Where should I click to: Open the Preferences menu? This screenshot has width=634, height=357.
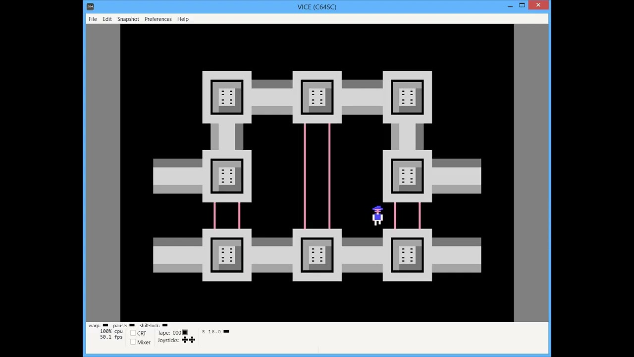pyautogui.click(x=158, y=19)
